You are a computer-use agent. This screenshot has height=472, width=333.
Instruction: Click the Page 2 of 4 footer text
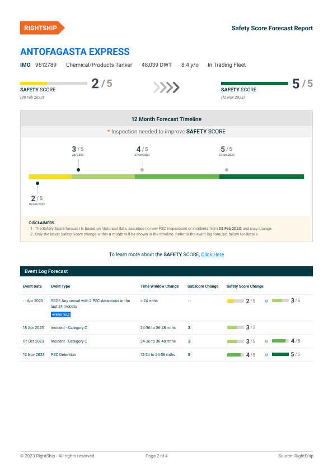point(157,456)
